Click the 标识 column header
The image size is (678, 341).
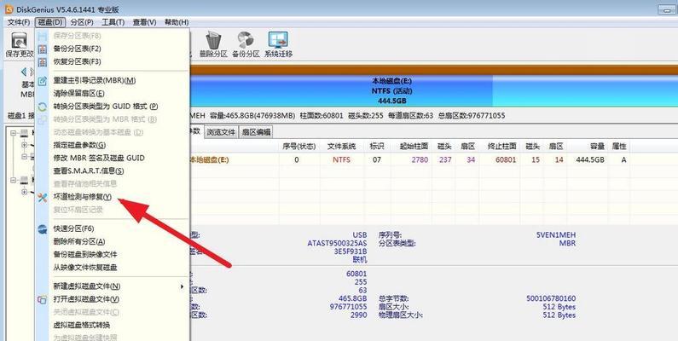(x=377, y=147)
